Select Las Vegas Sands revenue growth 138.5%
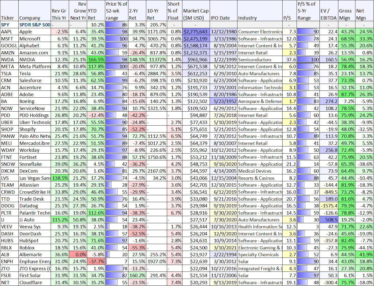This screenshot has width=374, height=286. pyautogui.click(x=60, y=178)
